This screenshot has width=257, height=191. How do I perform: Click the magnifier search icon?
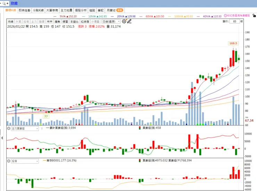(x=4, y=3)
